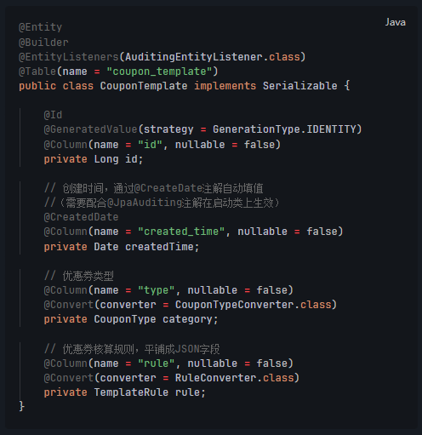This screenshot has width=422, height=435.
Task: Click the "rule" column name string
Action: click(x=157, y=363)
